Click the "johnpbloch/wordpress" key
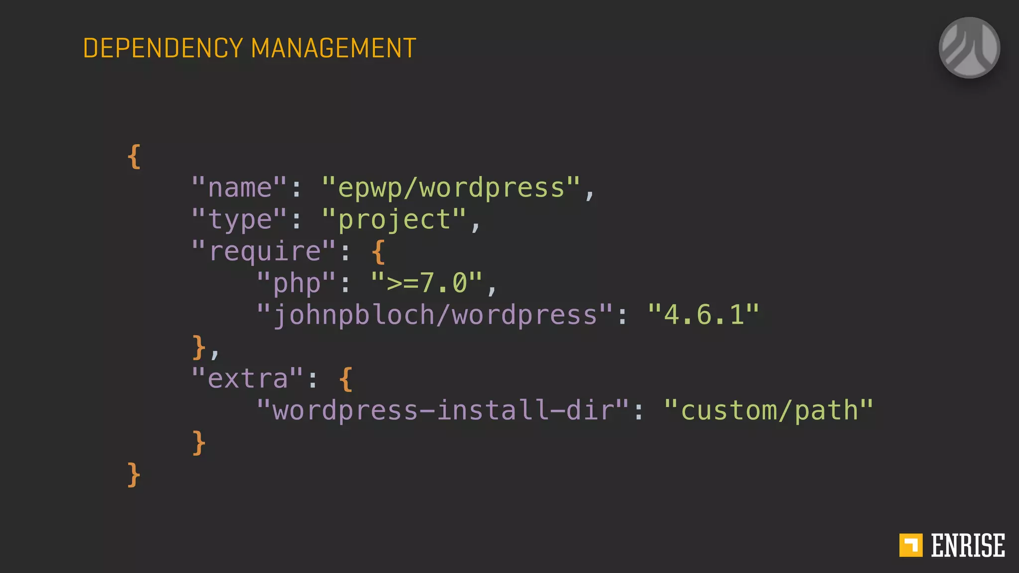The image size is (1019, 573). pyautogui.click(x=434, y=316)
